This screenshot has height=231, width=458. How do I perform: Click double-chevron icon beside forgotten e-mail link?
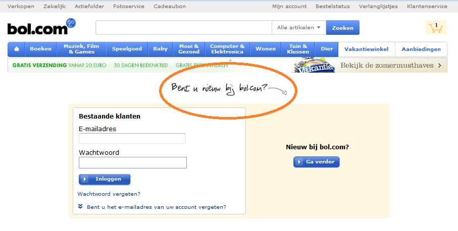(80, 206)
